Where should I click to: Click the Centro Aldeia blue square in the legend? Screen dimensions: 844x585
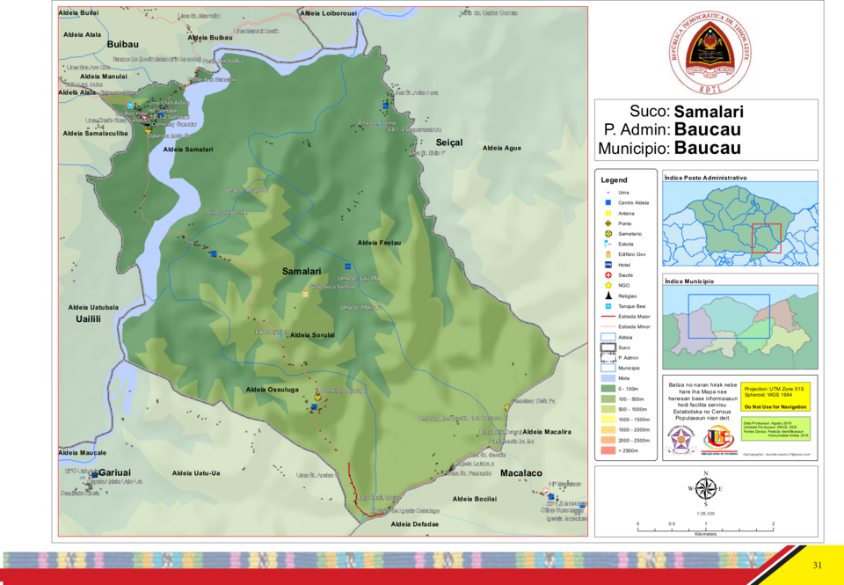click(608, 202)
